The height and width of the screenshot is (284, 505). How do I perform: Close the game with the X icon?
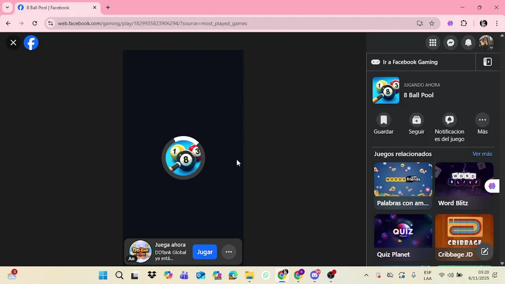pyautogui.click(x=13, y=43)
